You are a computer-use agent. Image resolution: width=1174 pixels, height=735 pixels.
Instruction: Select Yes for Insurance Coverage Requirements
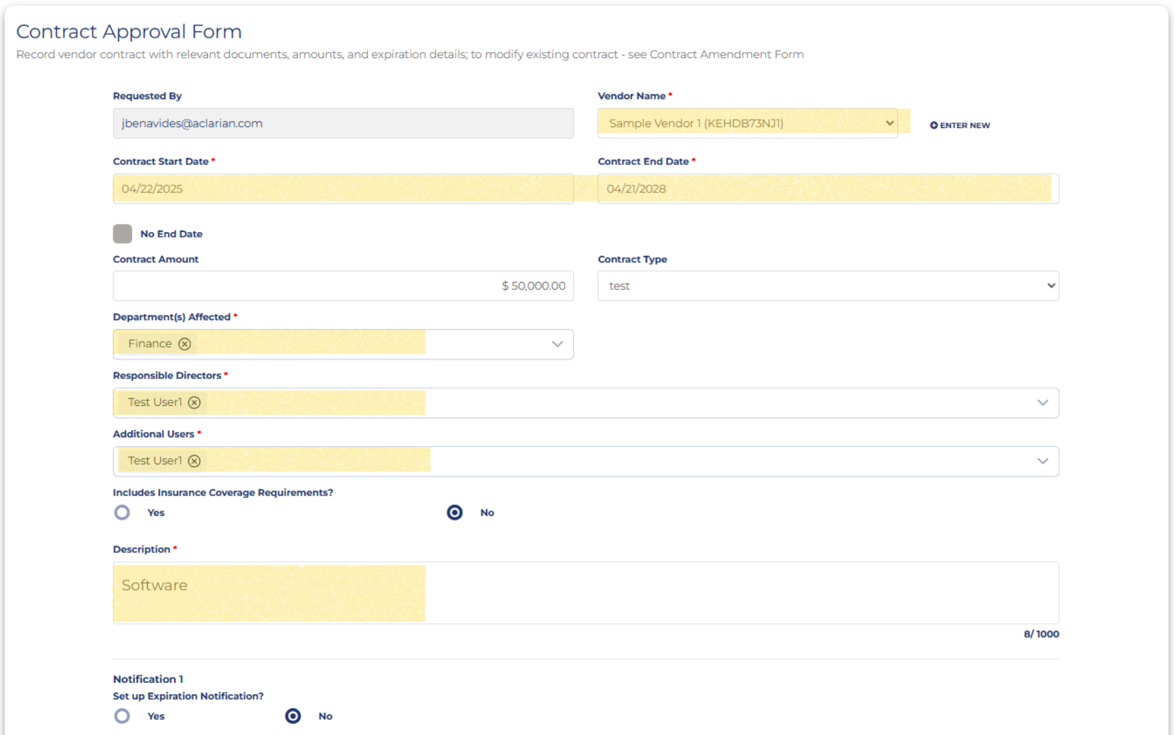click(x=122, y=513)
